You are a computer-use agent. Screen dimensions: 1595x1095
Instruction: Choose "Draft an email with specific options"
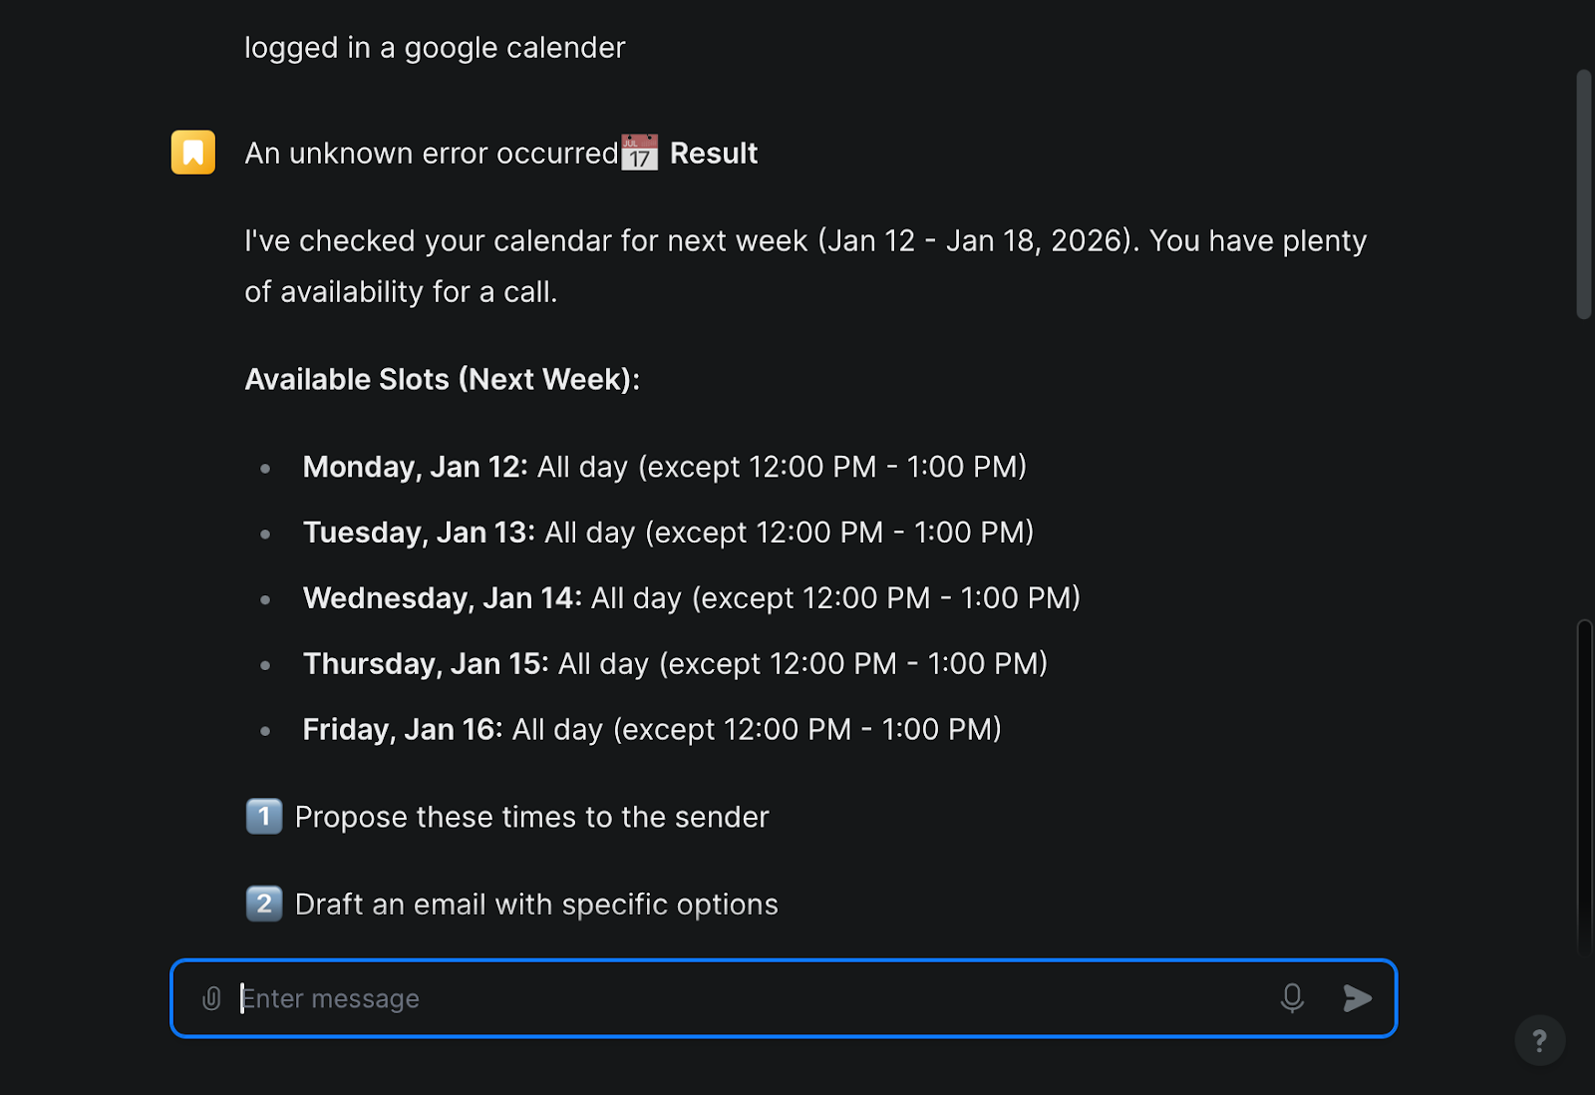536,906
